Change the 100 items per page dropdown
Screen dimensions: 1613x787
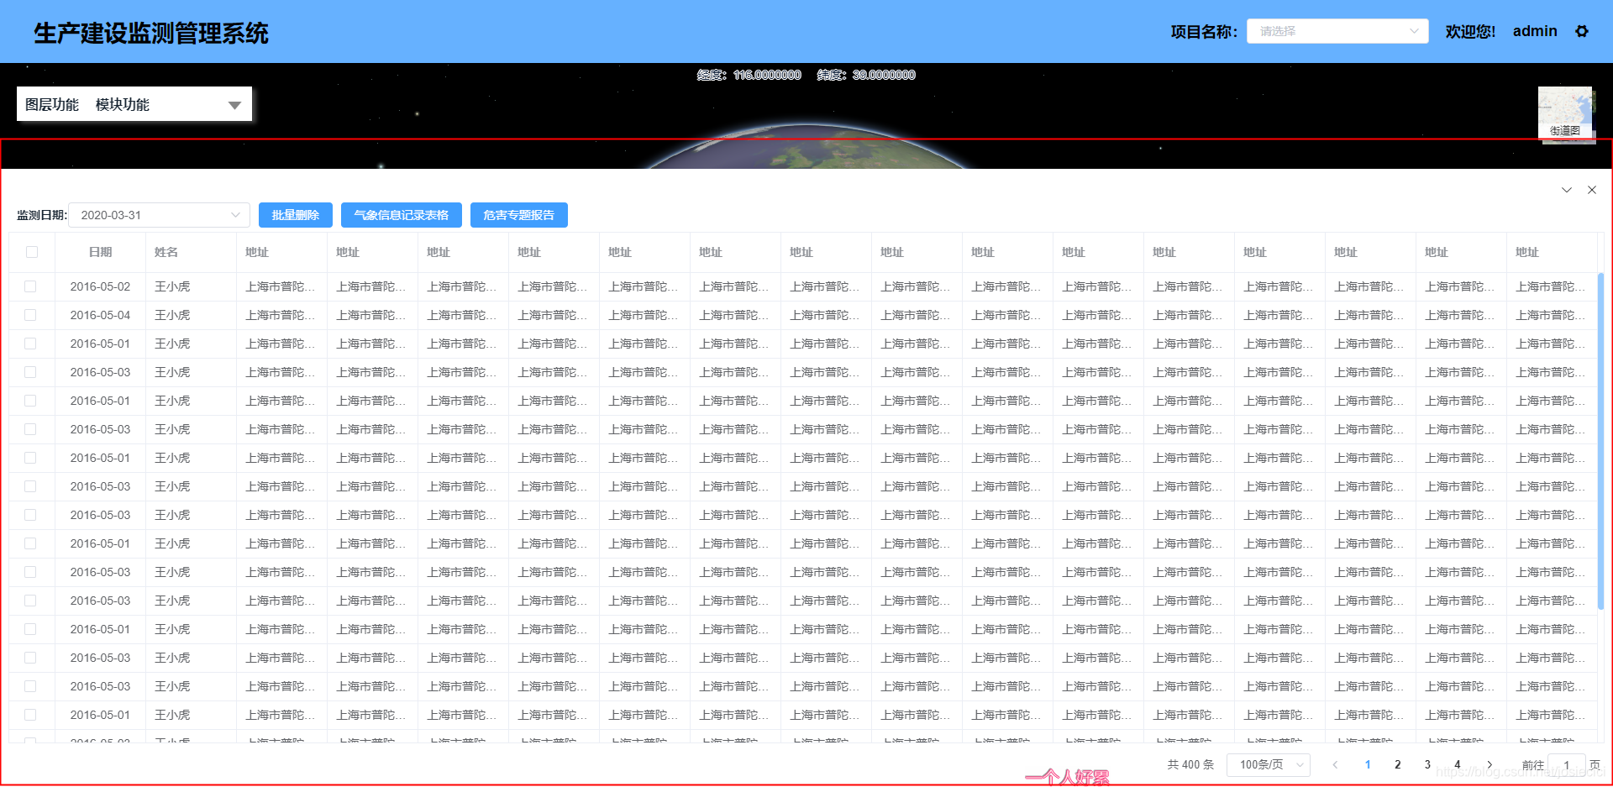[x=1269, y=764]
